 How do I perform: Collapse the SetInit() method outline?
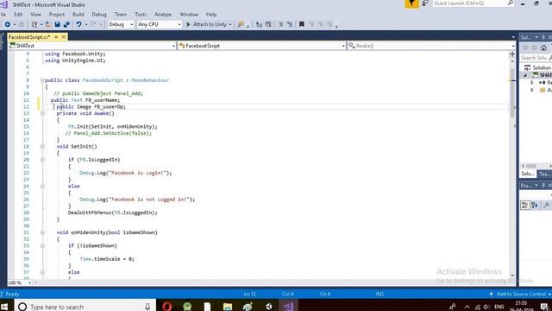tap(42, 146)
